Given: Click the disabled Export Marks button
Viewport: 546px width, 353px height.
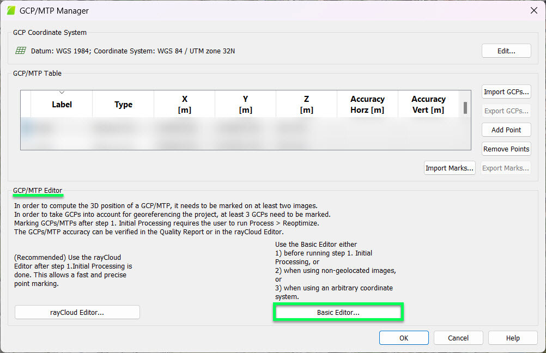Looking at the screenshot, I should point(505,168).
